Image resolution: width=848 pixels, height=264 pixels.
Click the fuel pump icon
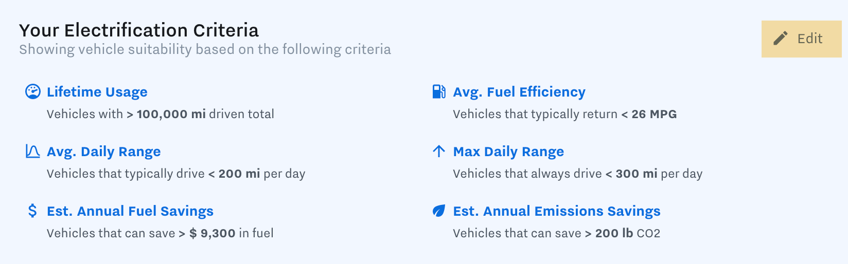click(438, 91)
